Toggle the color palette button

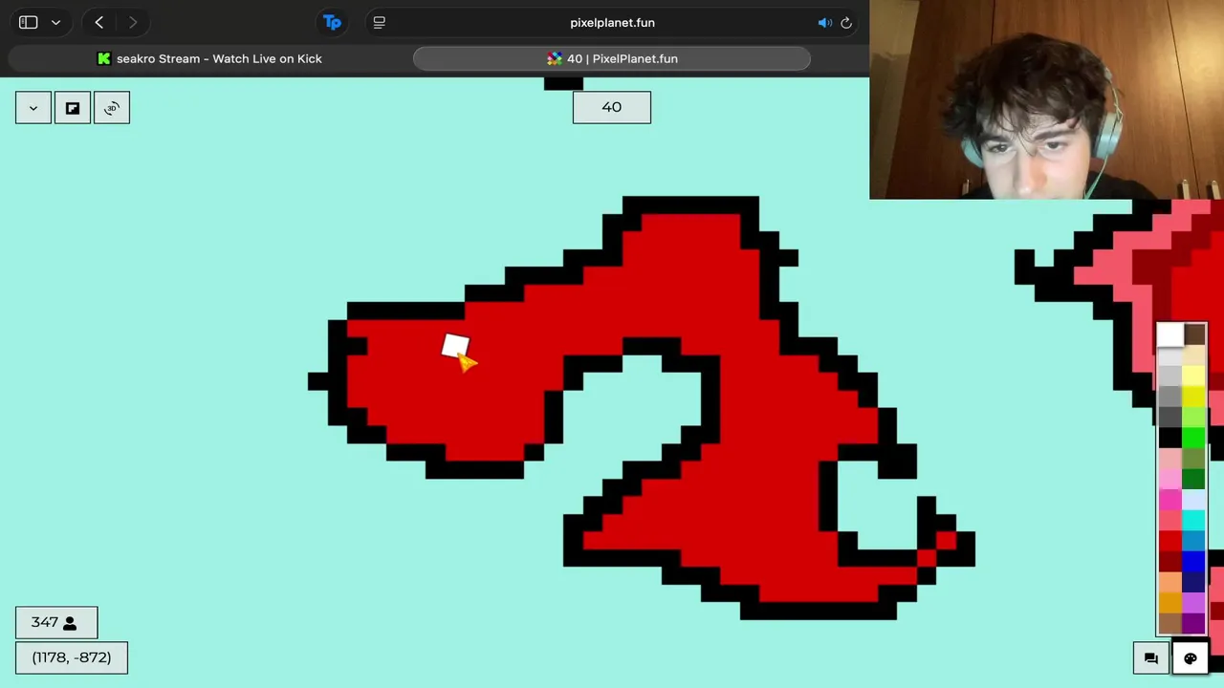click(x=1191, y=658)
